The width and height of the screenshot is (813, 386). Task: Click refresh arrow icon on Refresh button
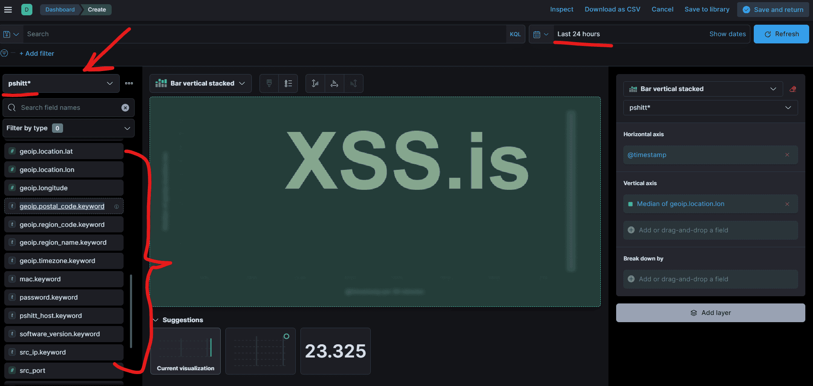pyautogui.click(x=768, y=34)
